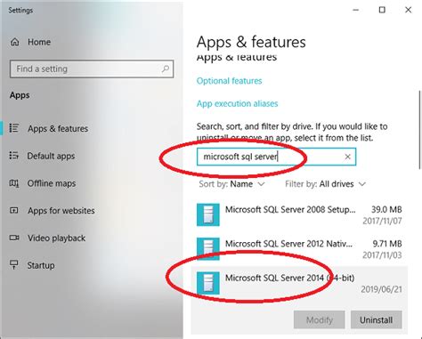The height and width of the screenshot is (339, 422).
Task: Minimize the Settings window
Action: point(355,10)
